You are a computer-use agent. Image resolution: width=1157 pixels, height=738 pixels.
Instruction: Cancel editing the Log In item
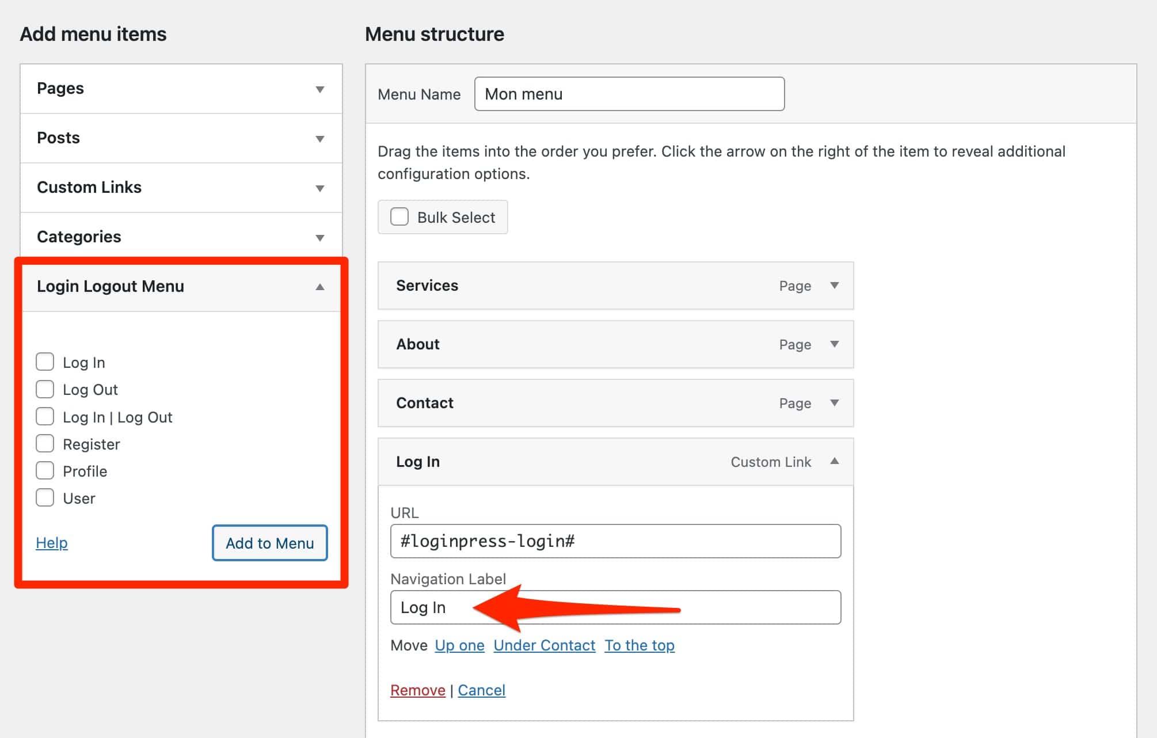pos(482,690)
